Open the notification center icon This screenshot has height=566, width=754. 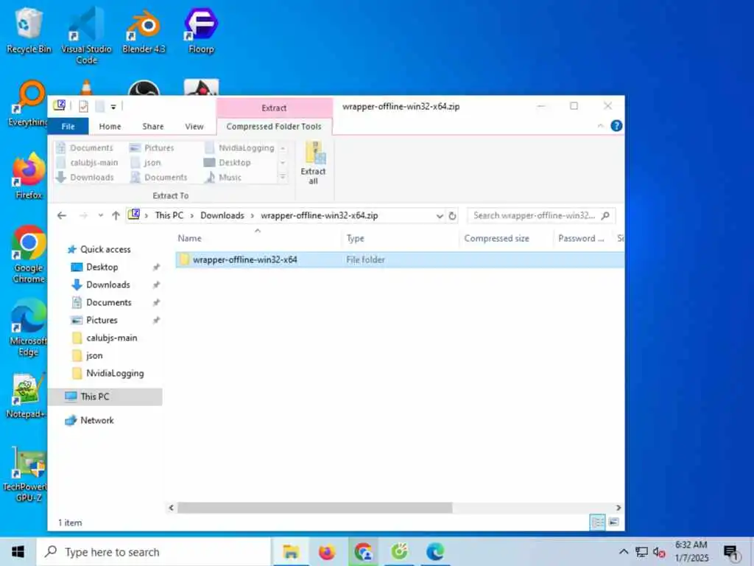point(731,553)
